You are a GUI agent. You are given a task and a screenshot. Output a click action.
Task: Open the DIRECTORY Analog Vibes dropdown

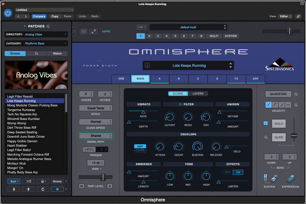pos(36,35)
